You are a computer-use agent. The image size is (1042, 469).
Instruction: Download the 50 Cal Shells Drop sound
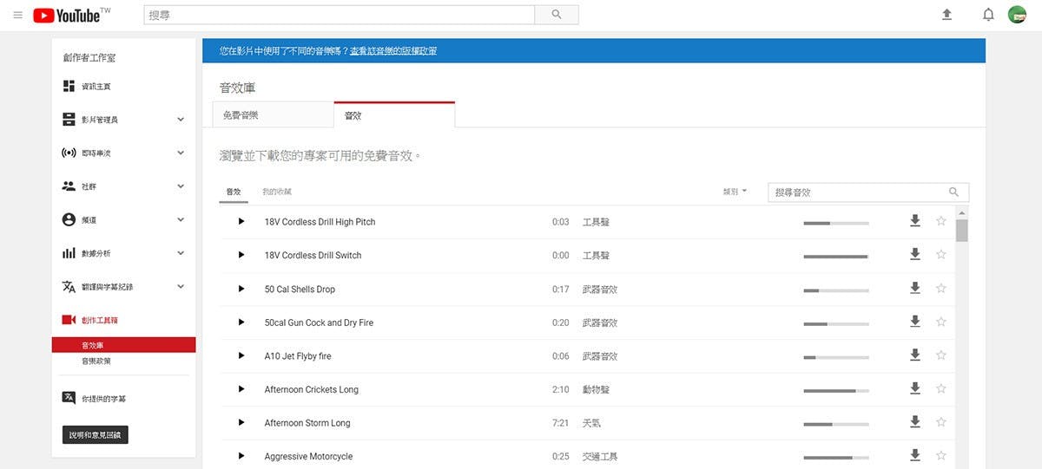pyautogui.click(x=914, y=289)
